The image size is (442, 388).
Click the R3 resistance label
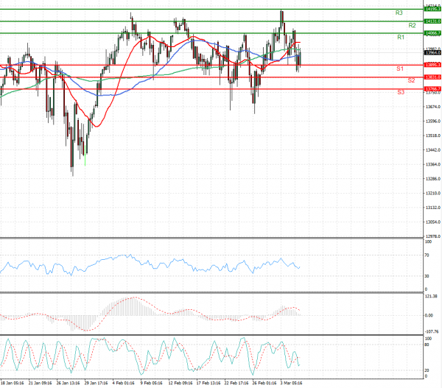click(399, 13)
